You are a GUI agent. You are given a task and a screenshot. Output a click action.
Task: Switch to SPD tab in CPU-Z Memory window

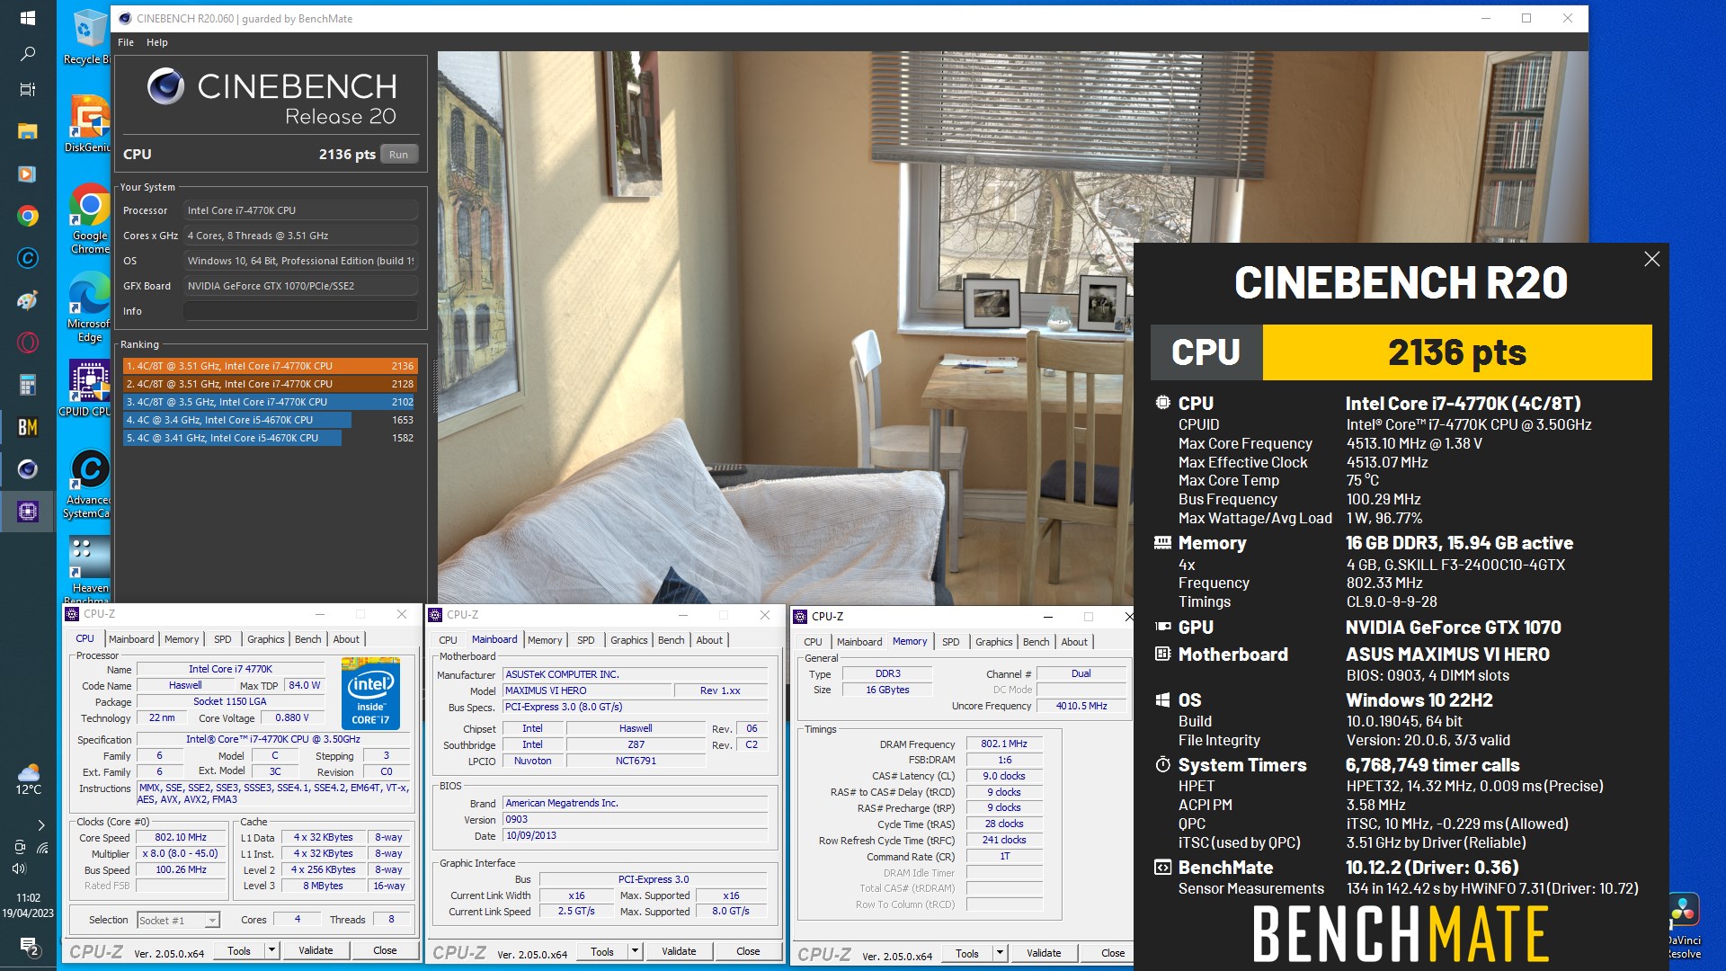950,642
